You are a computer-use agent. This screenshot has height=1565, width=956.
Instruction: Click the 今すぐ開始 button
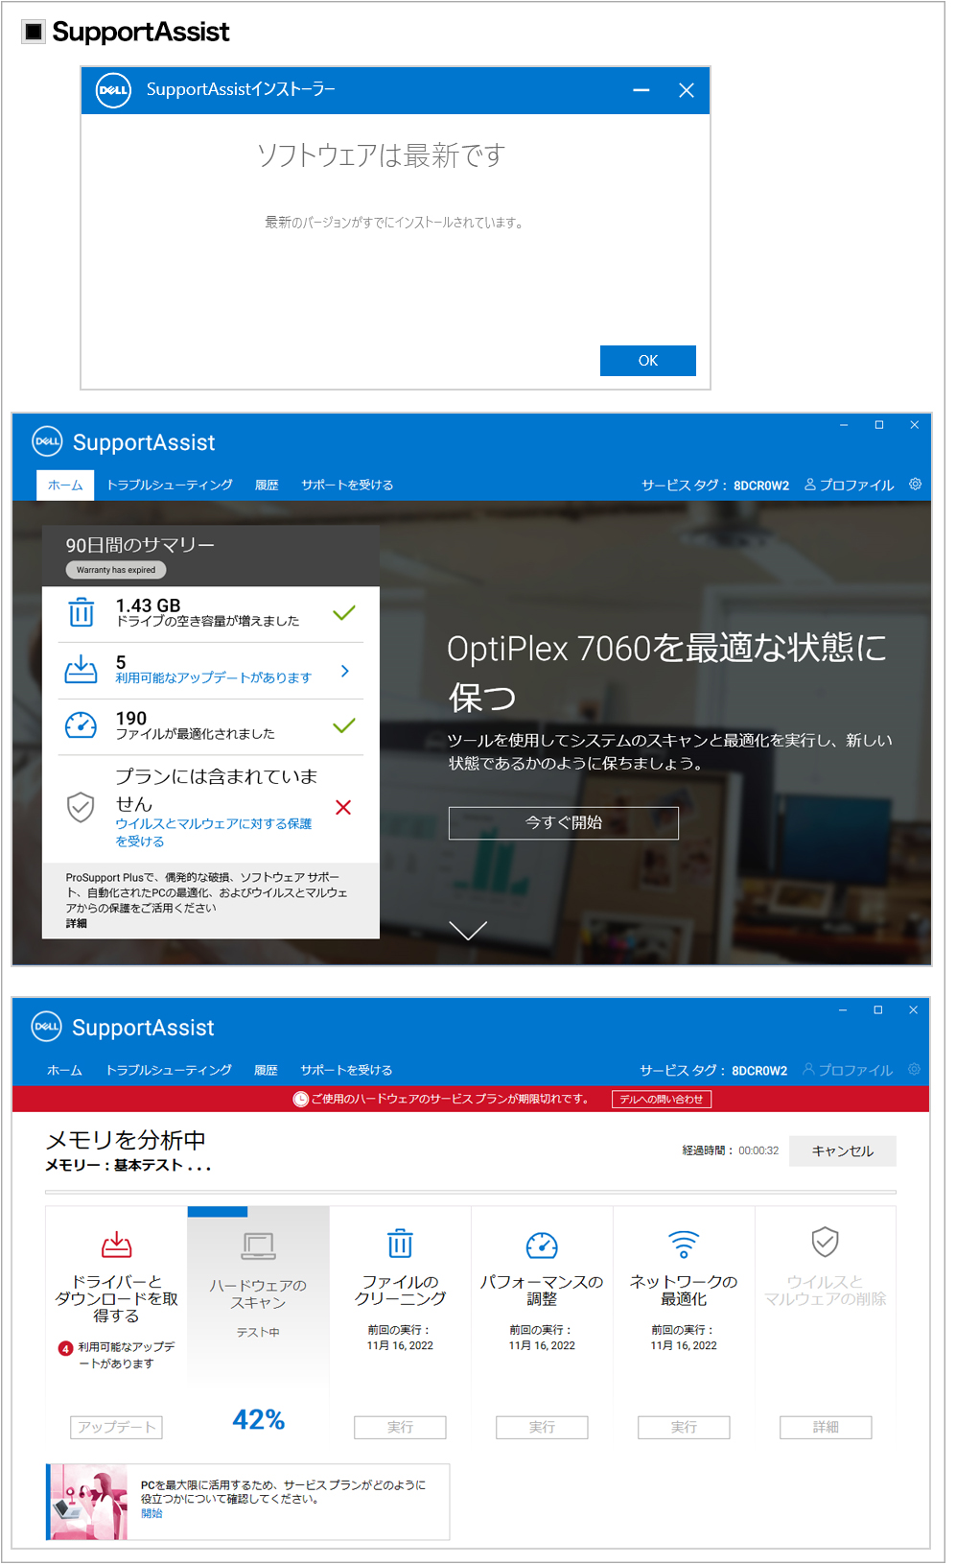564,823
